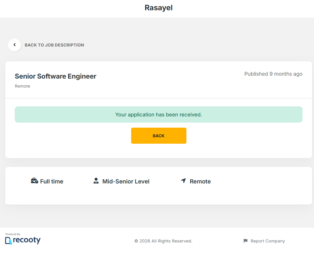Click the Mid-Senior Level label
The width and height of the screenshot is (314, 254).
click(x=126, y=182)
